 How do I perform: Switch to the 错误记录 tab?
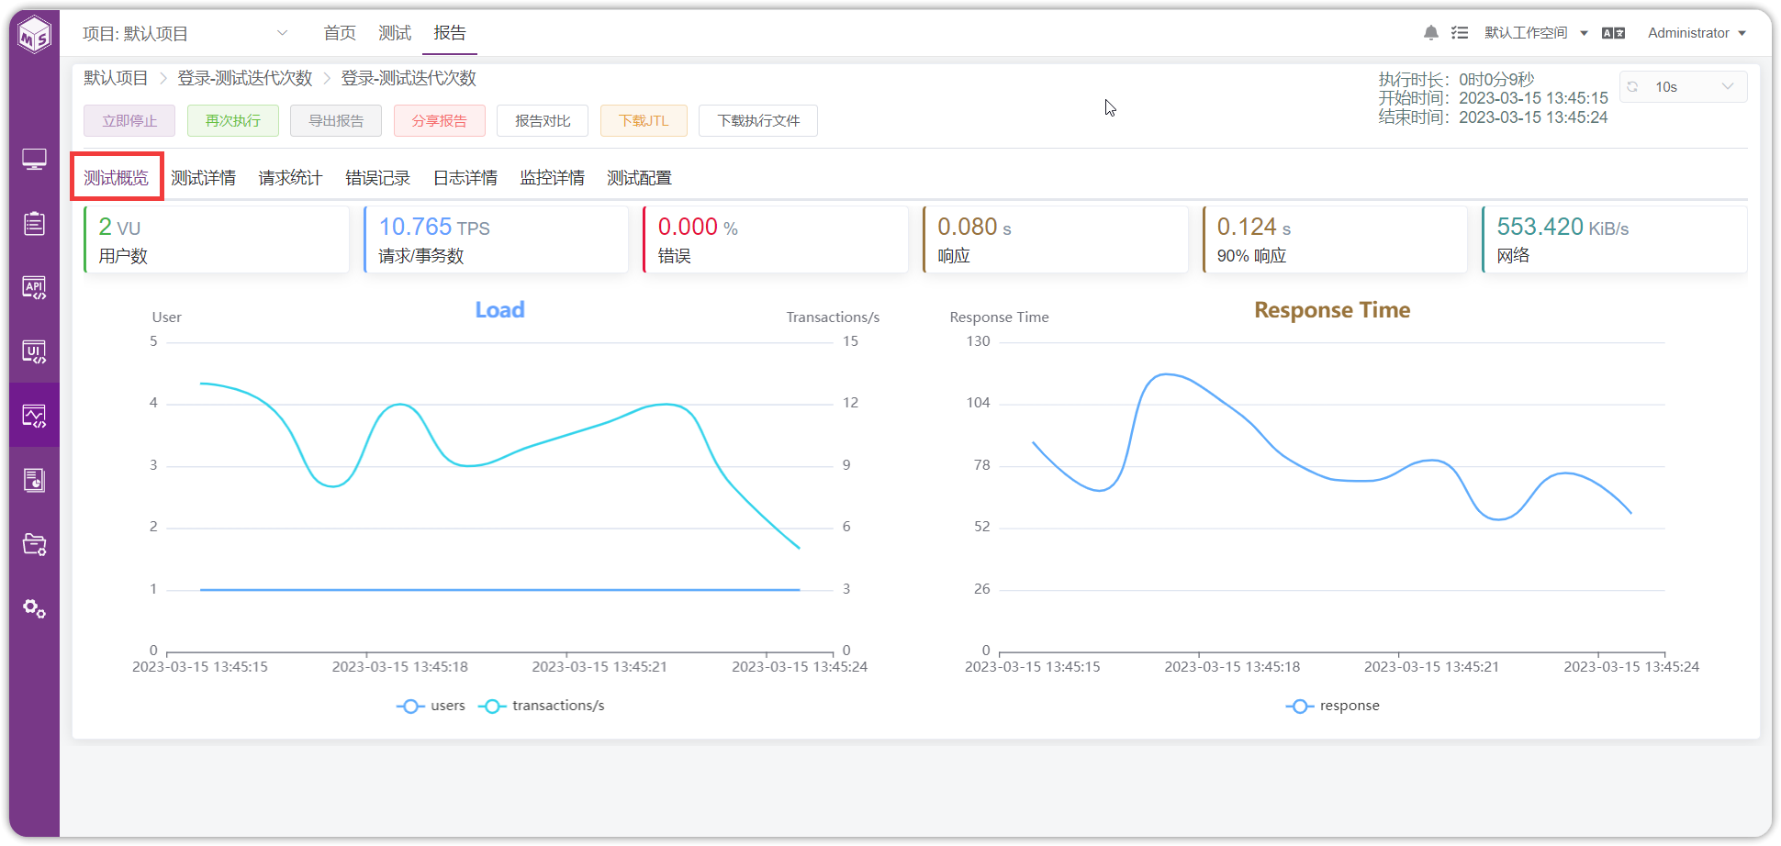[x=377, y=178]
